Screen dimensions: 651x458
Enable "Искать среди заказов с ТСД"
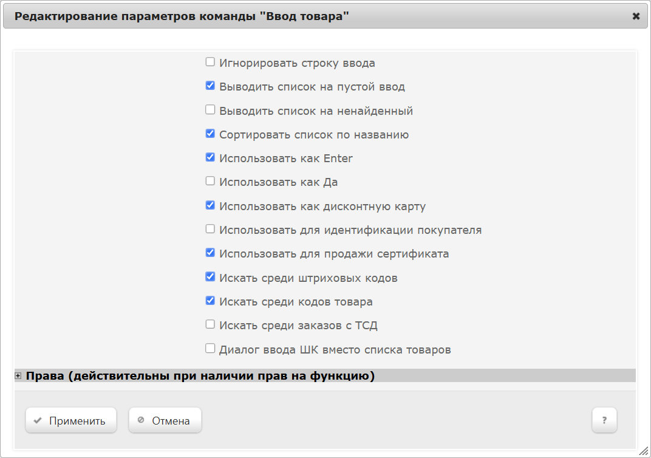[x=210, y=324]
